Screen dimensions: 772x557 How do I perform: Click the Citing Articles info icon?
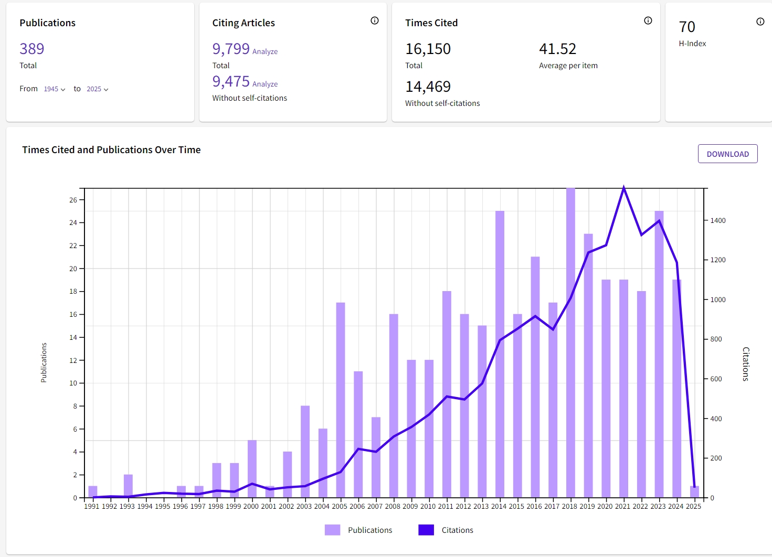(x=374, y=20)
